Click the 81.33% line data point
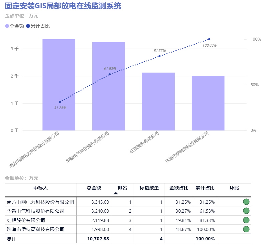Screen dimensions: 263x245 [160, 56]
